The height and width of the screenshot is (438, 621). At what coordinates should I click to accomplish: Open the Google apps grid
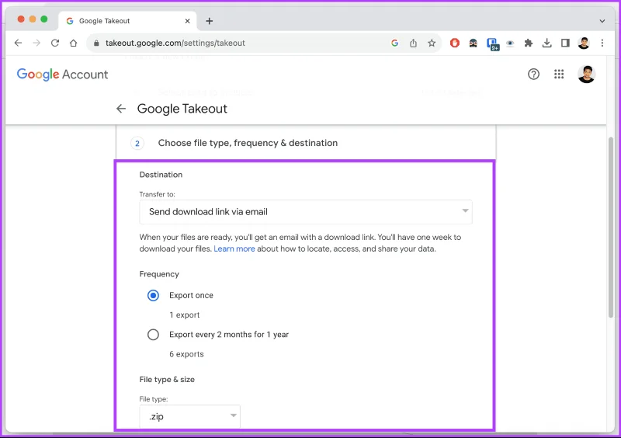click(559, 74)
